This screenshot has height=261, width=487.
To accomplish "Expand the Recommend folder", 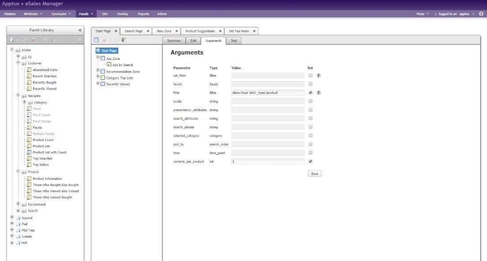I will point(18,204).
